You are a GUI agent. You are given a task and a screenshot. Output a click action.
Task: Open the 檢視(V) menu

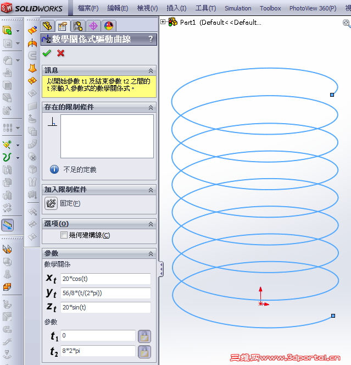point(147,8)
